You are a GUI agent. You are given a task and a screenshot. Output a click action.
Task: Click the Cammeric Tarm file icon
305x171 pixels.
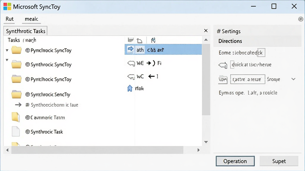pos(15,117)
